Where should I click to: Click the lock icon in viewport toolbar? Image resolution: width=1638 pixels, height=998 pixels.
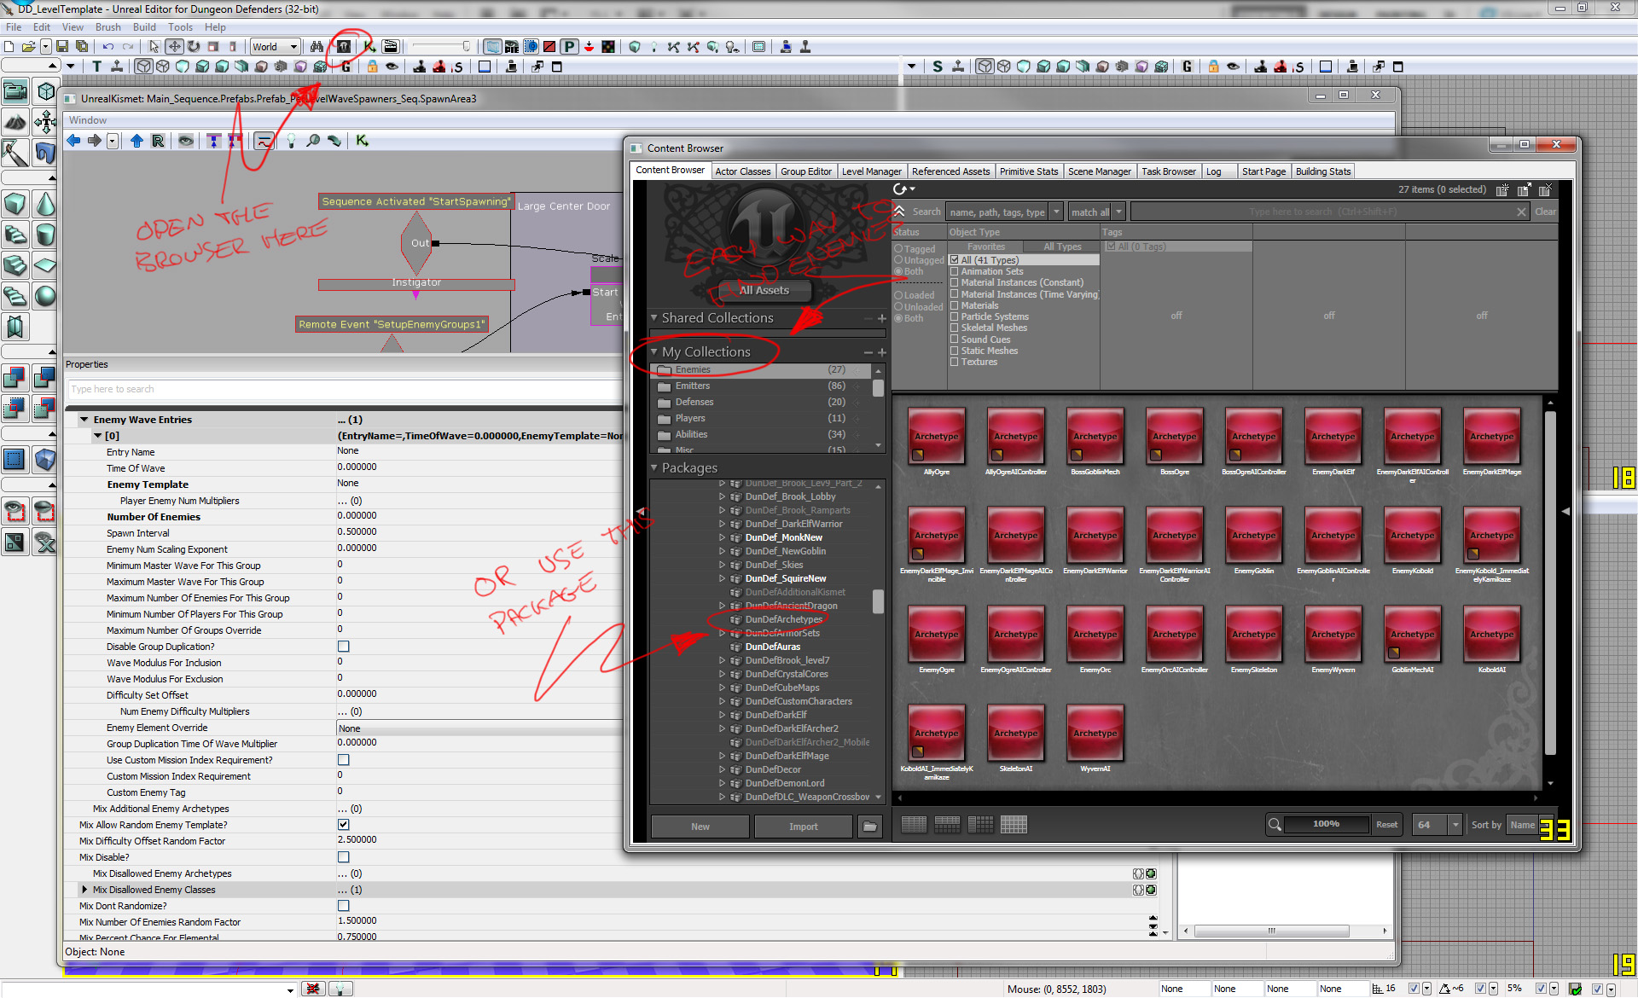coord(372,67)
